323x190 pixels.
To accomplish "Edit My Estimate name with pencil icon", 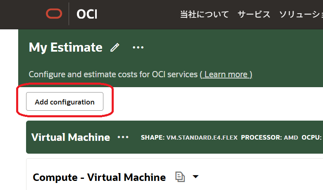I will pyautogui.click(x=115, y=47).
